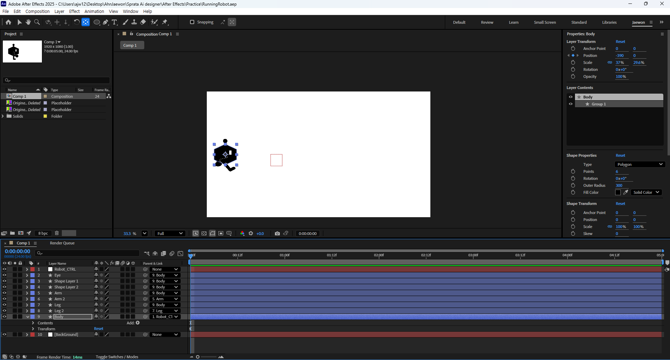Click Reset next to Transform in timeline
The width and height of the screenshot is (670, 360).
[x=99, y=329]
